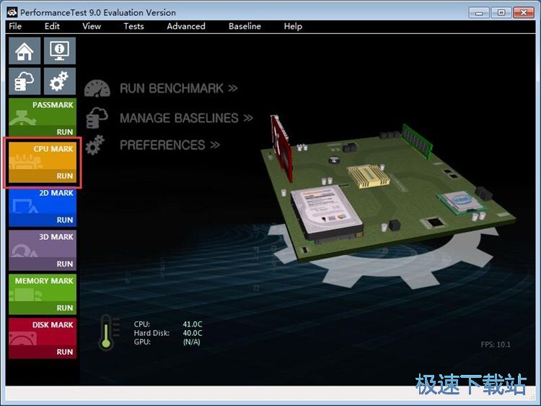The image size is (541, 406).
Task: Open the gears settings icon in sidebar
Action: [60, 81]
